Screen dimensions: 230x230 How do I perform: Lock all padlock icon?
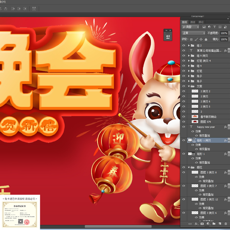206,39
